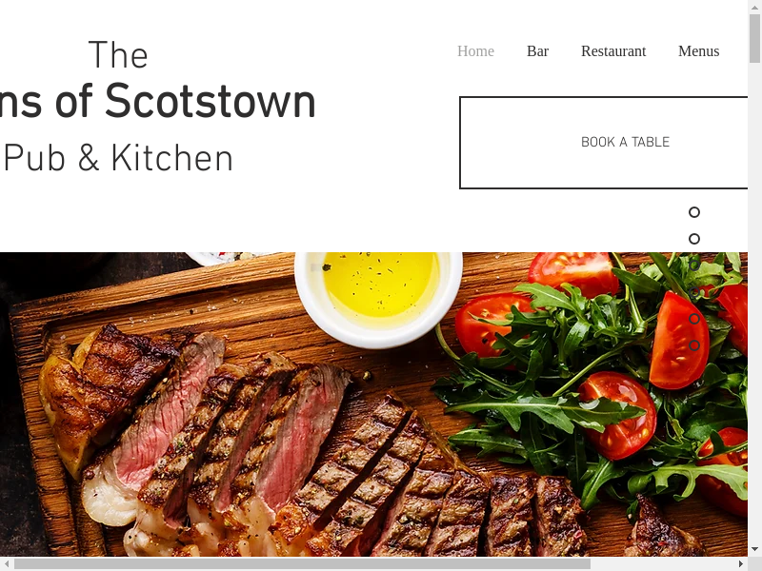Jump to section via third anchor dot
The width and height of the screenshot is (762, 571).
[x=694, y=266]
